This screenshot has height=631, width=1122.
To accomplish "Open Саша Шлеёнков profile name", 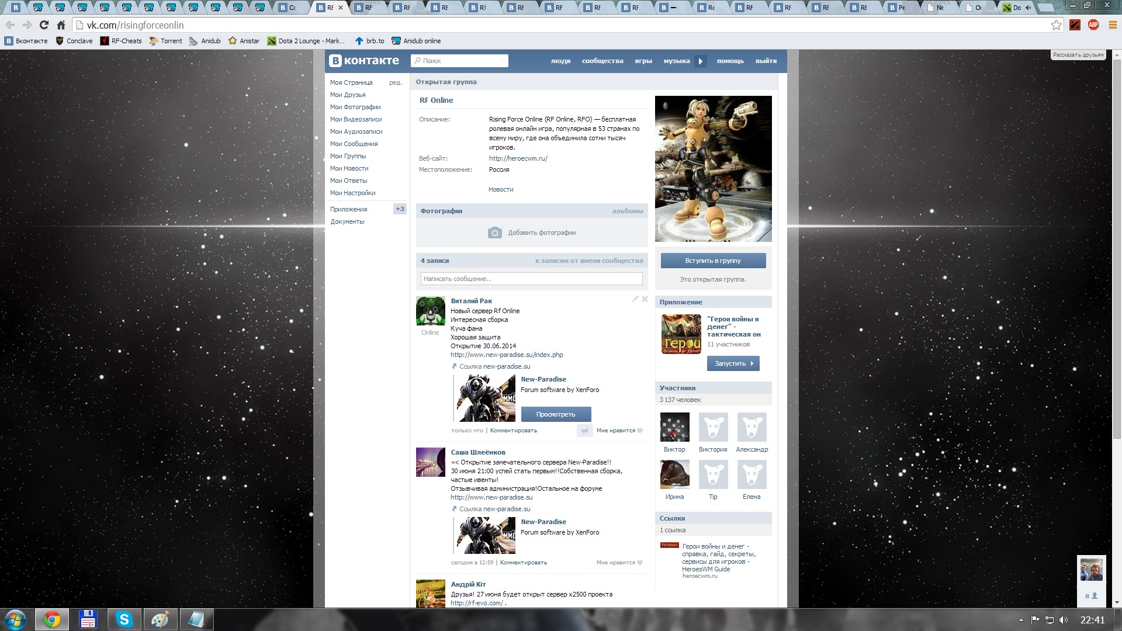I will (x=478, y=452).
